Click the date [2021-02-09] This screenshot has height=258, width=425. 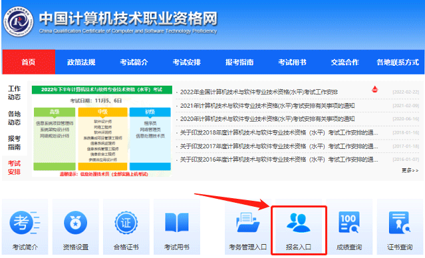[x=406, y=106]
